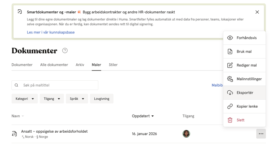Switch to the Alle dokumenter tab
This screenshot has height=146, width=270.
click(x=54, y=65)
